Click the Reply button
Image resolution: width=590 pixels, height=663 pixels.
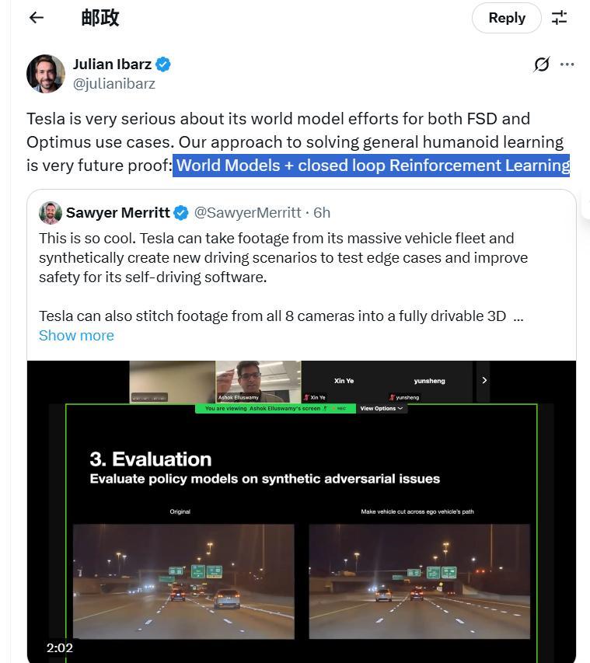(x=506, y=18)
